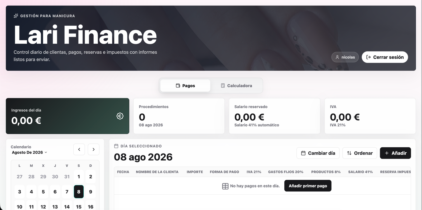Click Añadir primer pago button
This screenshot has width=422, height=210.
tap(308, 186)
